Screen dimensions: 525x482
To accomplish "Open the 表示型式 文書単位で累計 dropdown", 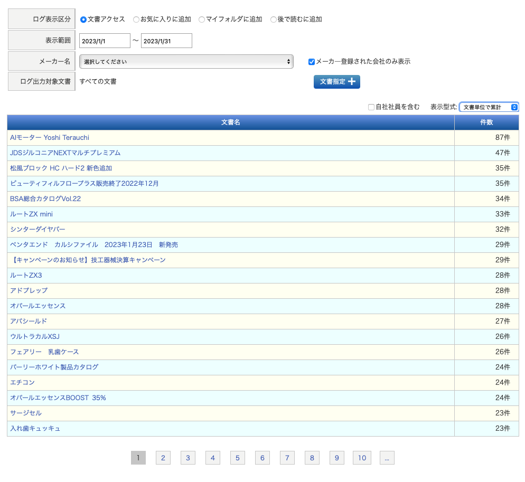I will tap(489, 107).
